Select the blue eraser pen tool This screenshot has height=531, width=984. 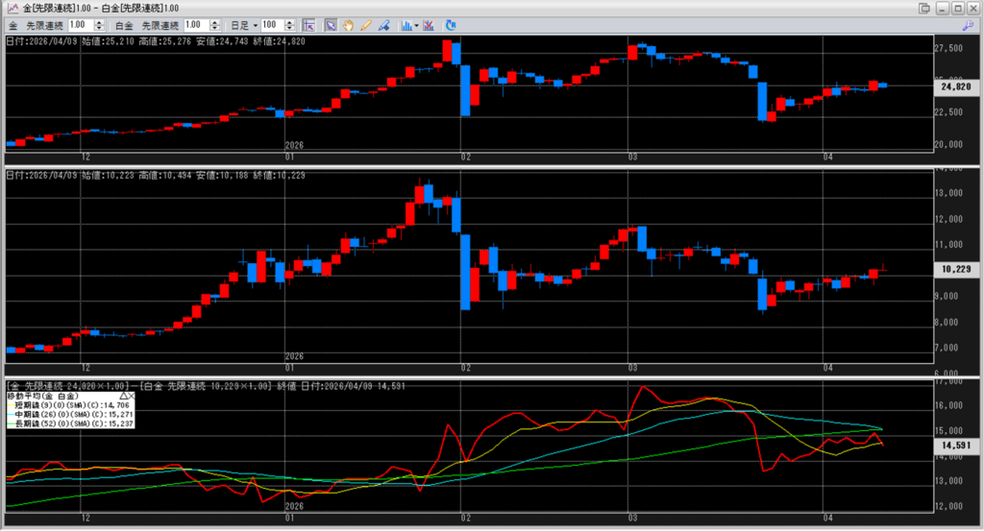[x=383, y=26]
